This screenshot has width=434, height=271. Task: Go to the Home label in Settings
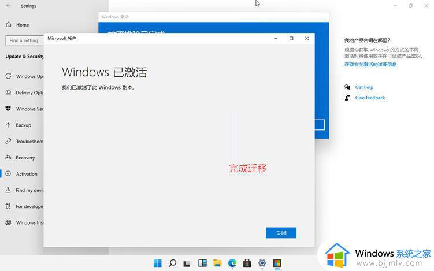23,25
